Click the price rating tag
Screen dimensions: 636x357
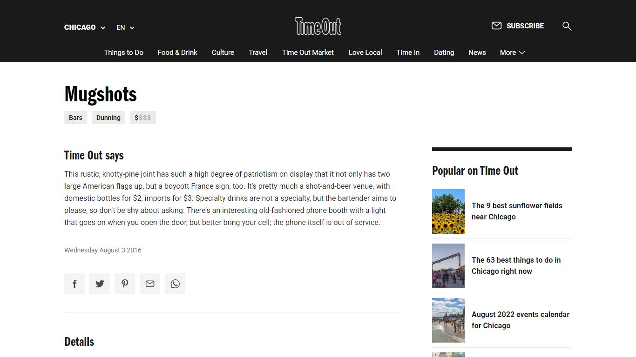143,118
